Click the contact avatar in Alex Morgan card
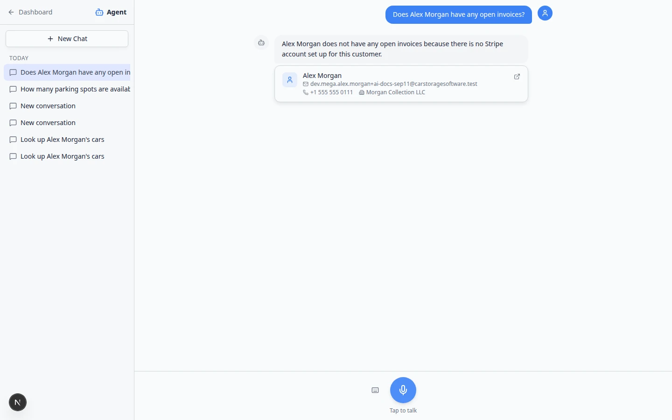 tap(290, 80)
